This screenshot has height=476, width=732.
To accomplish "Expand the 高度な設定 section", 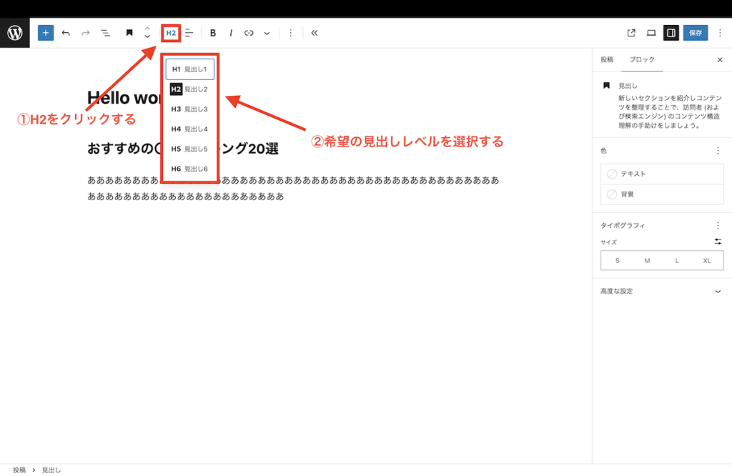I will coord(662,292).
